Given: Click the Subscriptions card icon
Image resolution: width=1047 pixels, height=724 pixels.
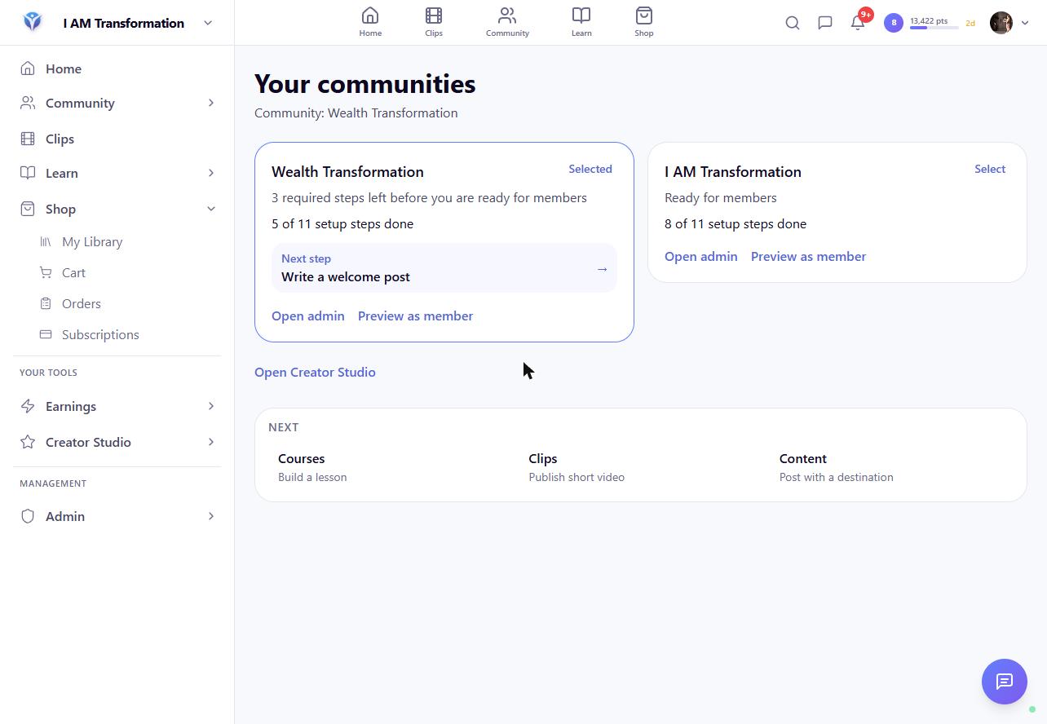Looking at the screenshot, I should point(46,334).
